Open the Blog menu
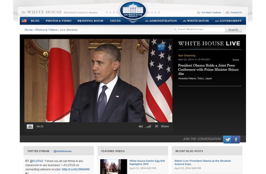 click(35, 20)
